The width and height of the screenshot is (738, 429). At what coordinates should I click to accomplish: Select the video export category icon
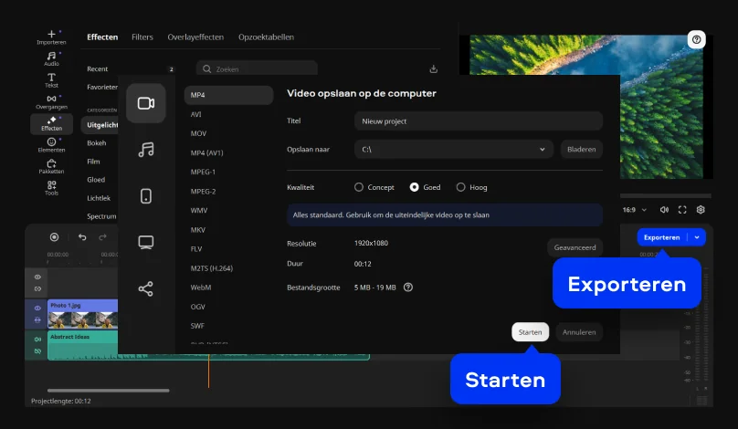(x=145, y=103)
